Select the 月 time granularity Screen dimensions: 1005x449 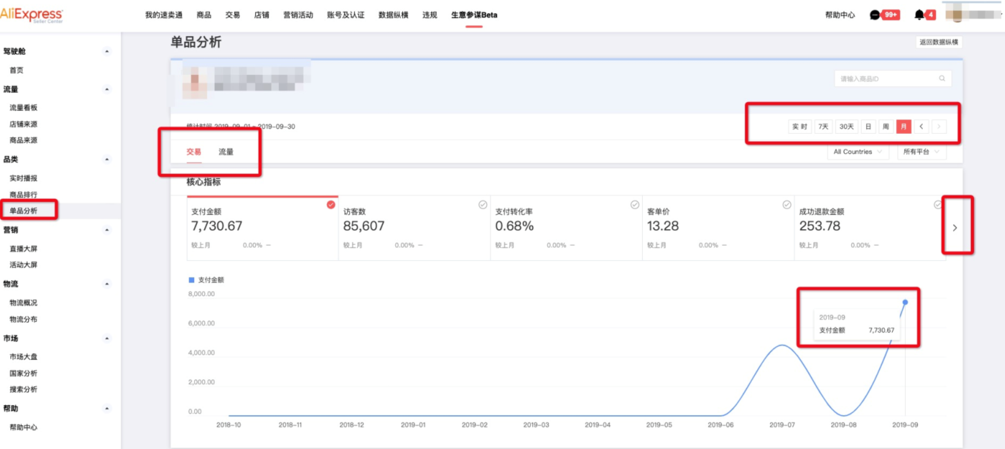904,127
